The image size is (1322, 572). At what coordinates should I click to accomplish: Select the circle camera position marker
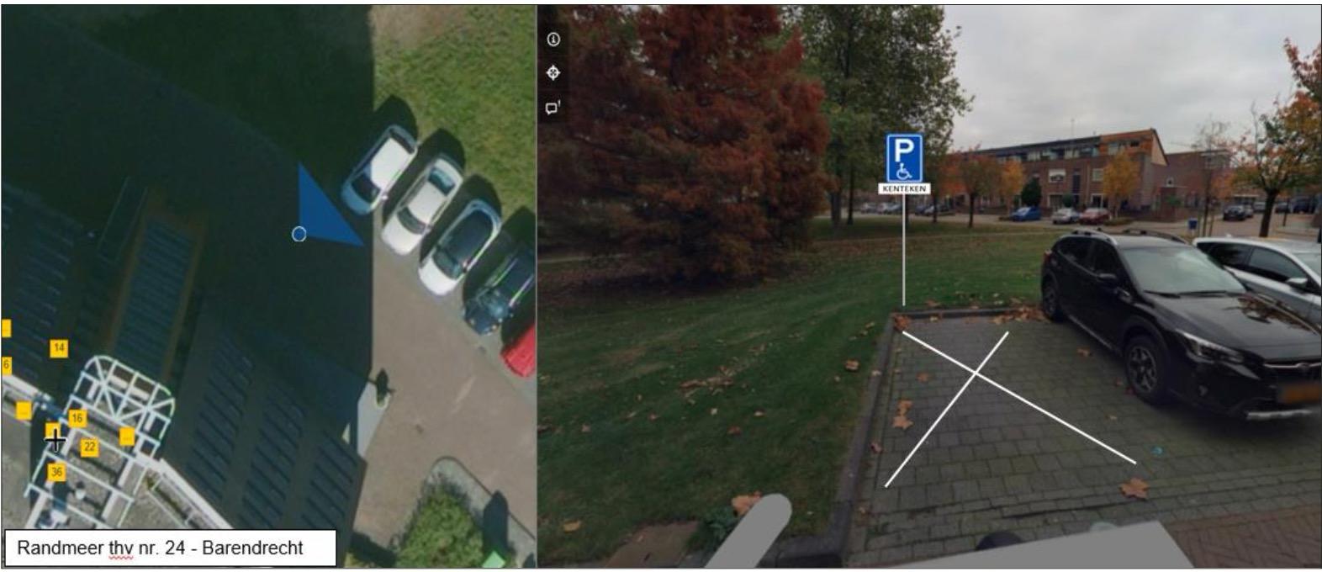299,234
